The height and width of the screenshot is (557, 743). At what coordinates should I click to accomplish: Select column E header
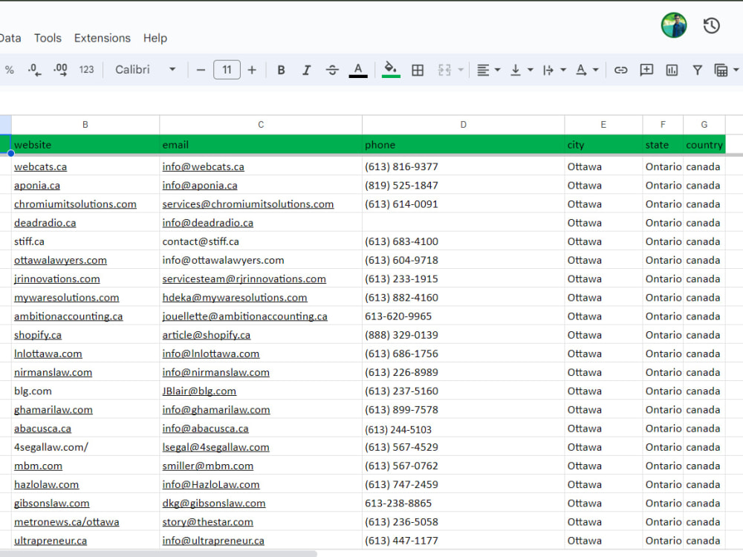tap(603, 125)
